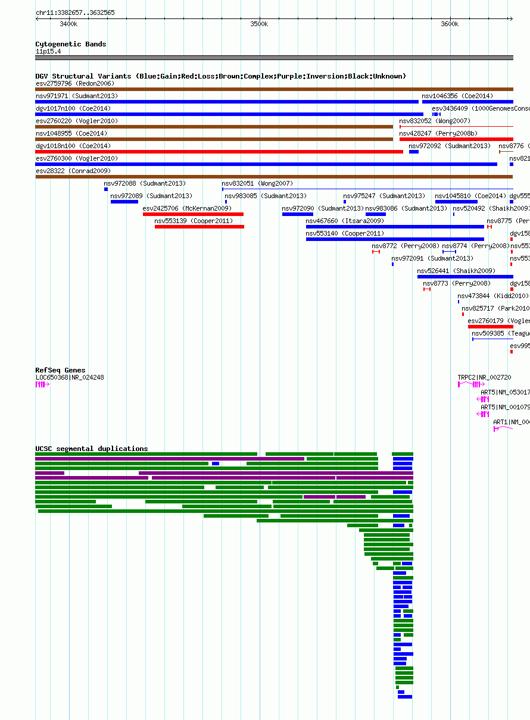Click esv2760300 (Vogler2010) variant label

[77, 158]
